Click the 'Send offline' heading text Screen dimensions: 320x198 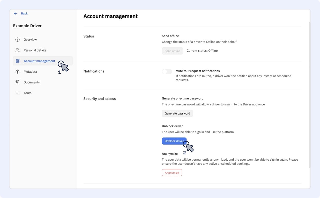pyautogui.click(x=170, y=36)
